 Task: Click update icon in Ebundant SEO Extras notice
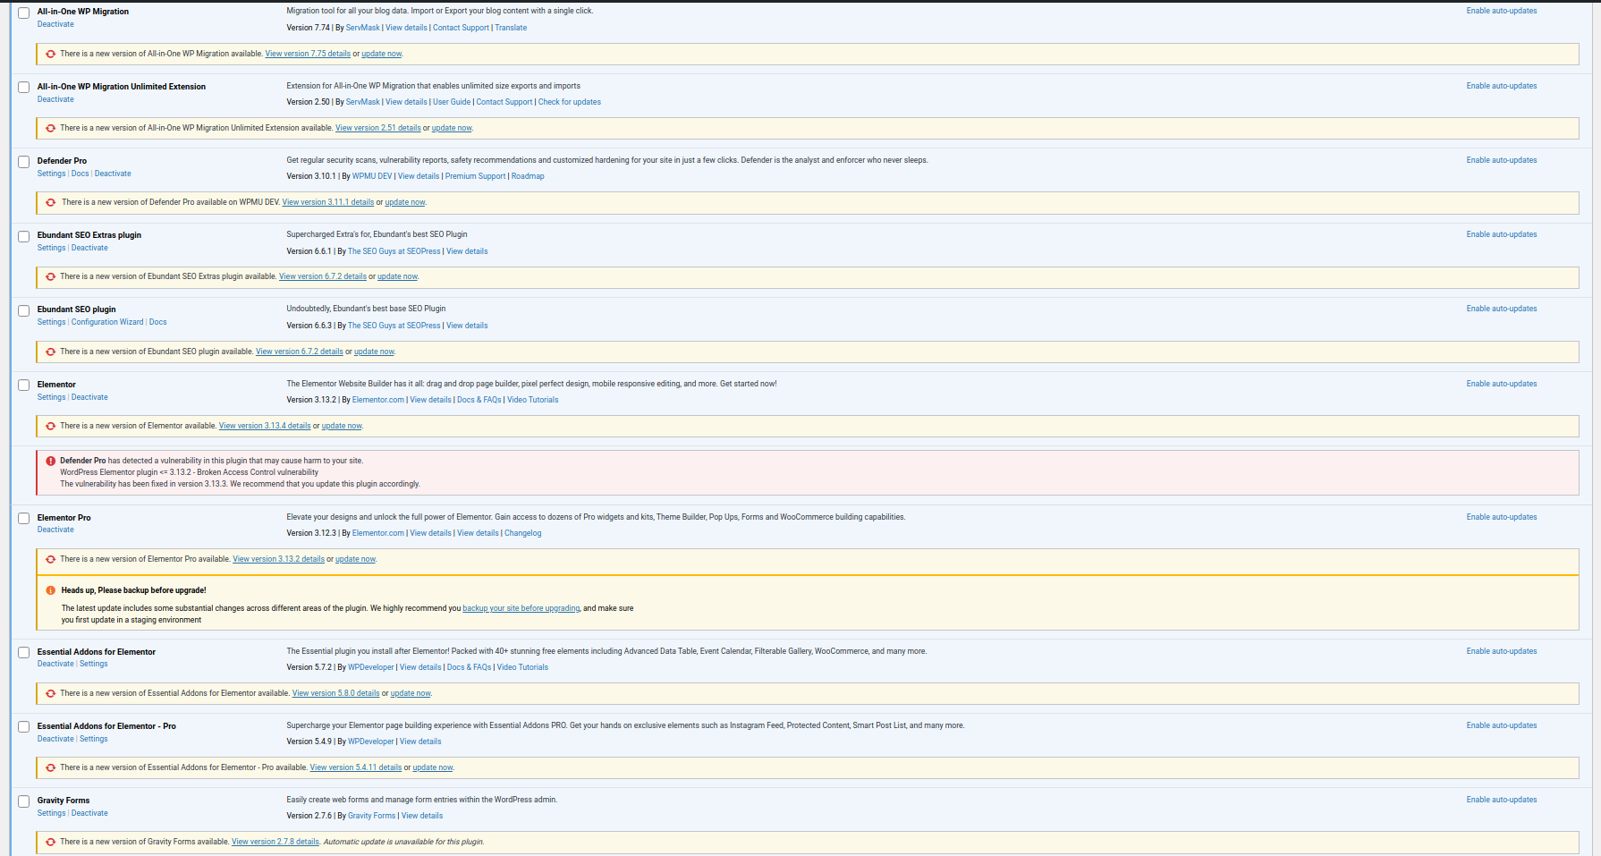[x=51, y=276]
